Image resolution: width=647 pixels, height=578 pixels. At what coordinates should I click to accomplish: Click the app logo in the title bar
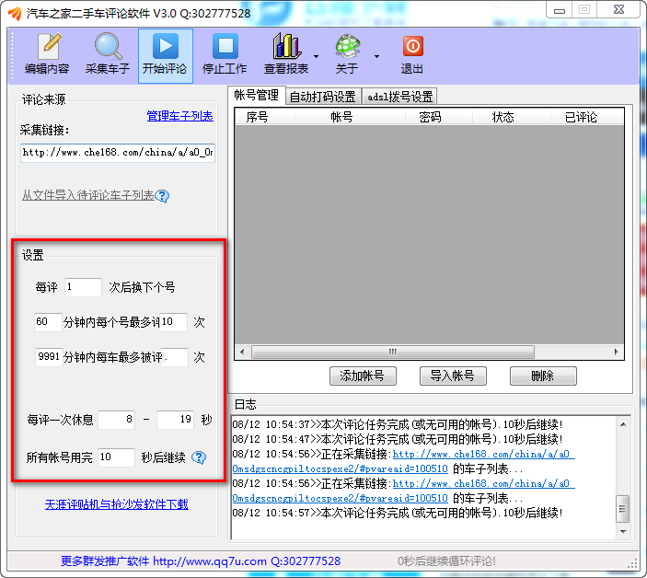[15, 14]
